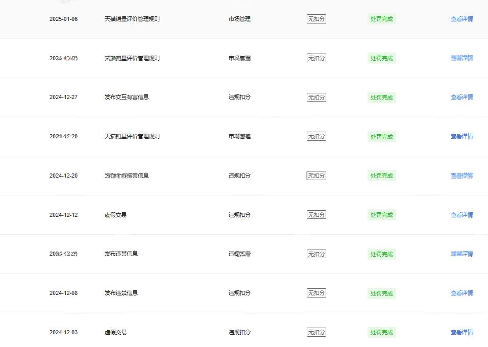
Task: Click 违规扣分 type in the 2024-12-27 row
Action: 239,97
